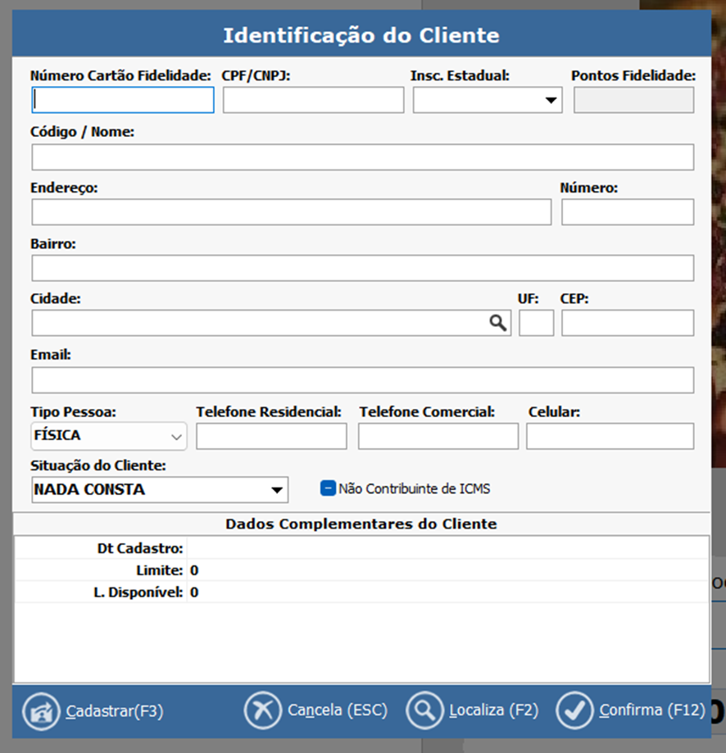Focus the Número Cartão Fidelidade field
Viewport: 726px width, 753px height.
click(x=123, y=100)
